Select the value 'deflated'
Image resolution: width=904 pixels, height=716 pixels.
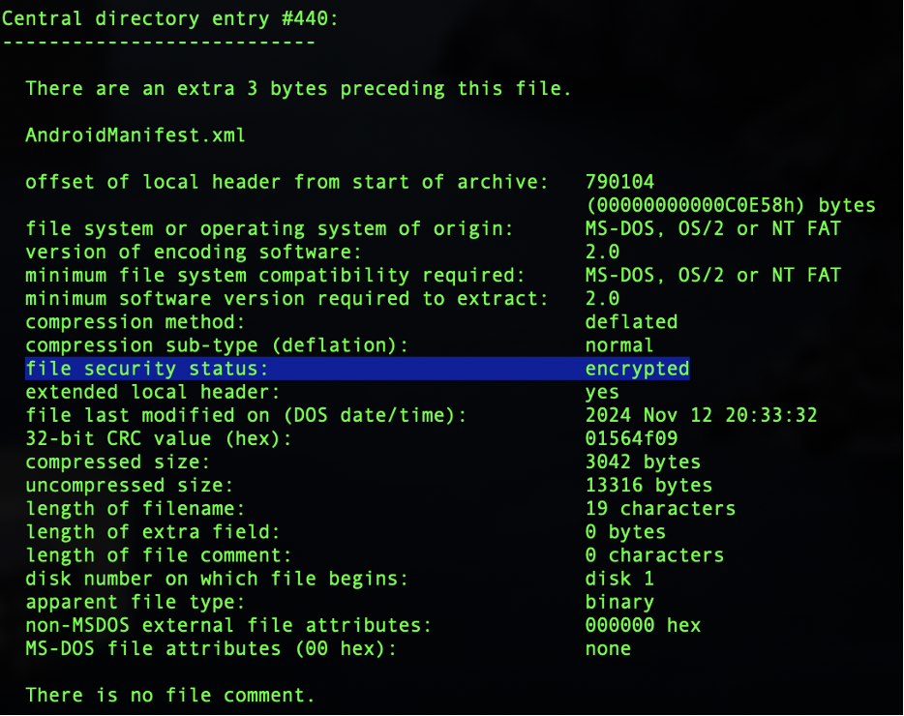(x=631, y=322)
